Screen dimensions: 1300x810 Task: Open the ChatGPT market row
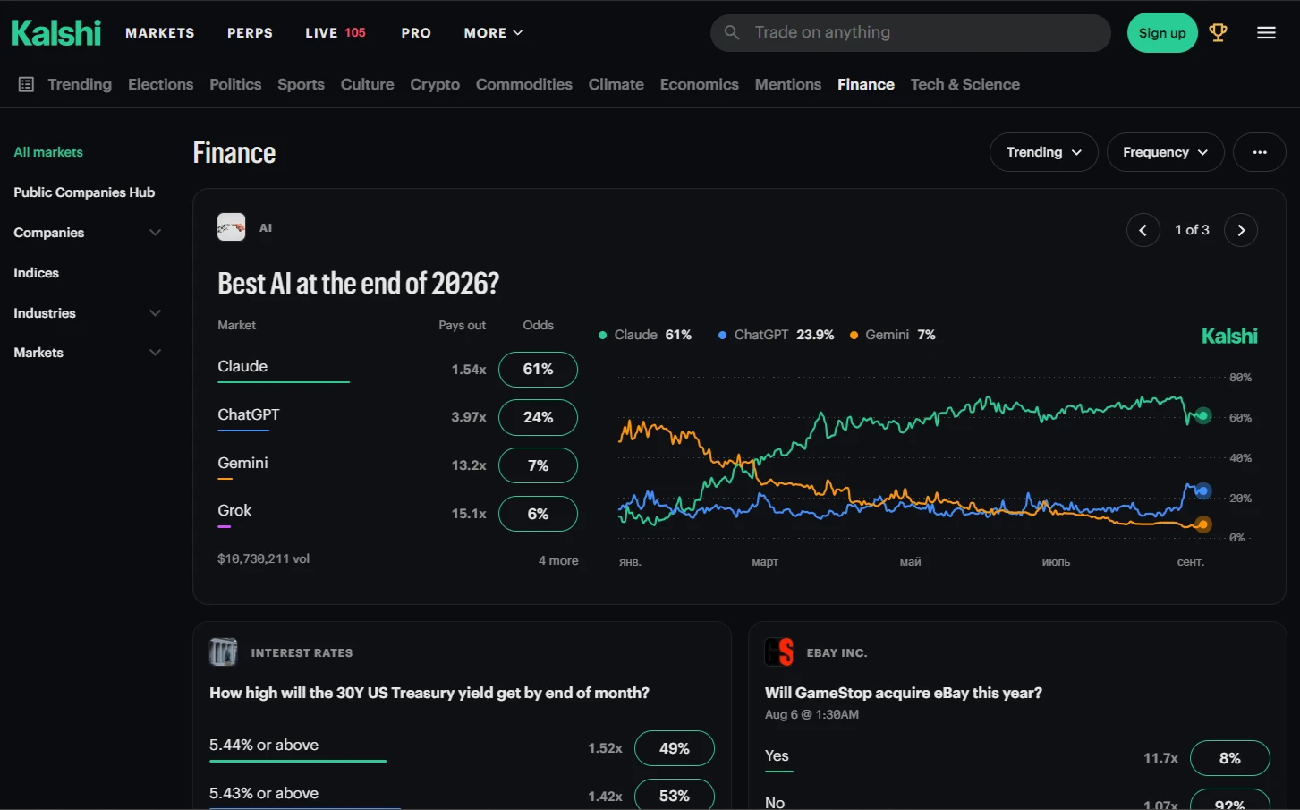pos(397,418)
